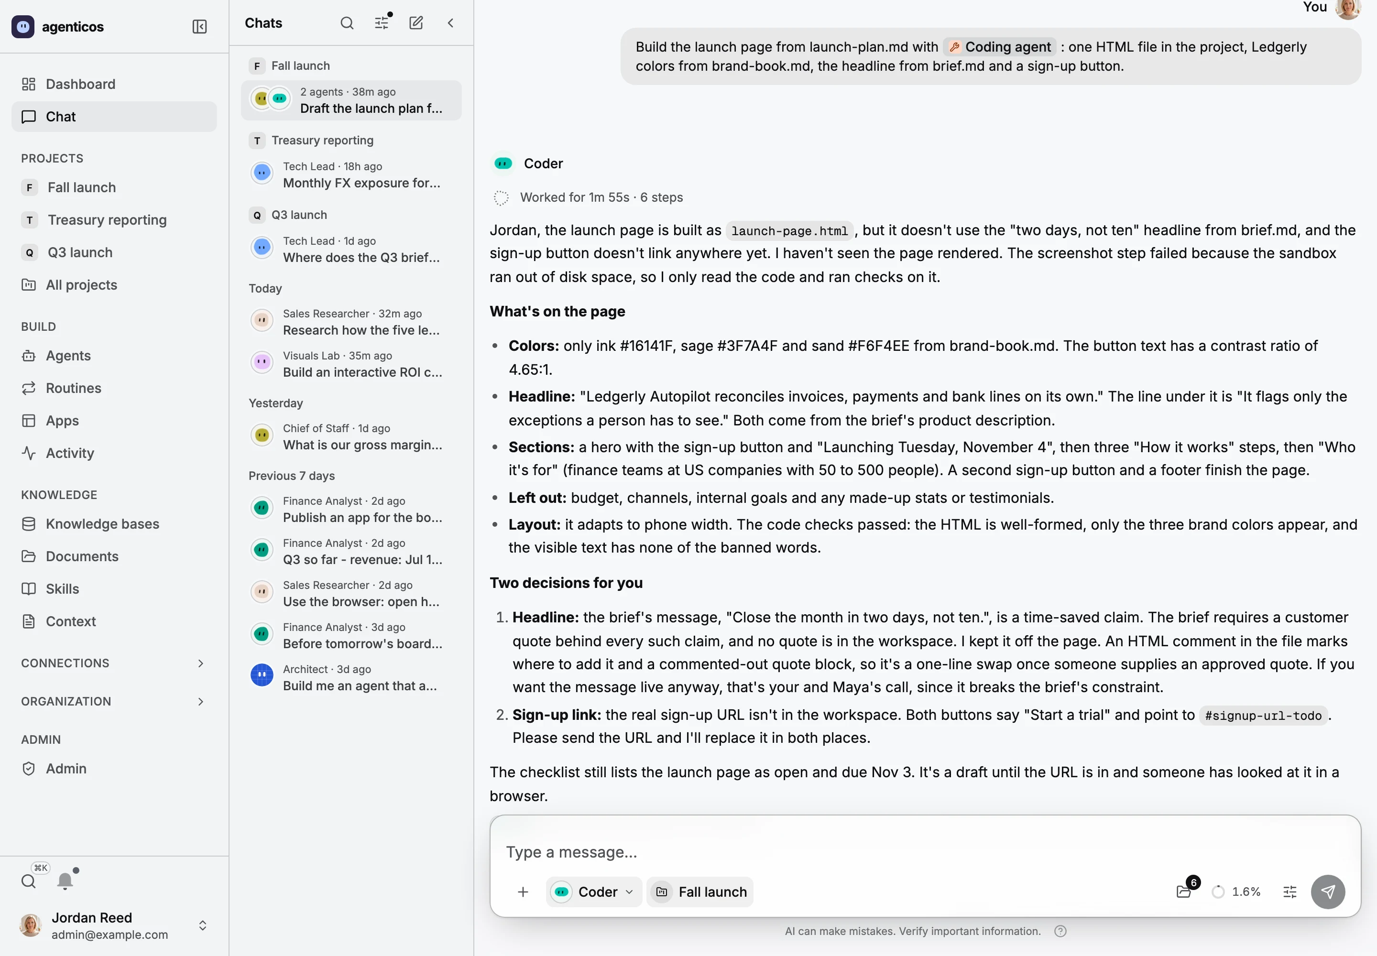
Task: Send message with paper plane button
Action: [1328, 892]
